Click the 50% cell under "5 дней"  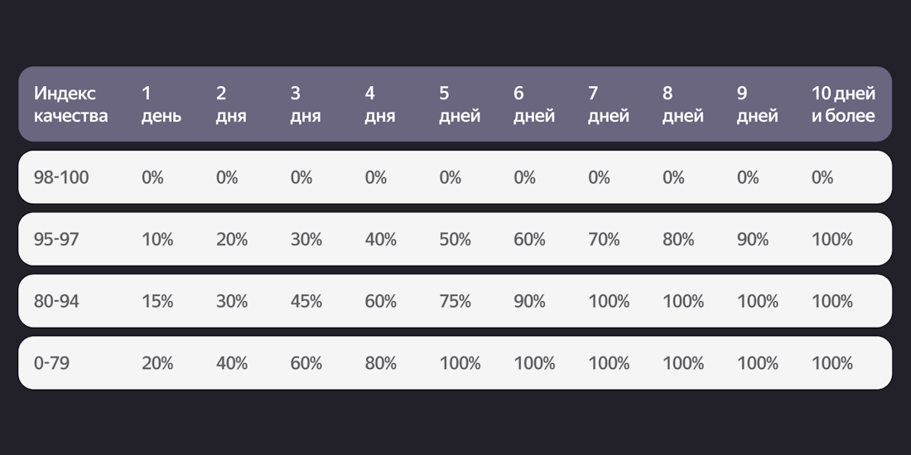pyautogui.click(x=455, y=239)
